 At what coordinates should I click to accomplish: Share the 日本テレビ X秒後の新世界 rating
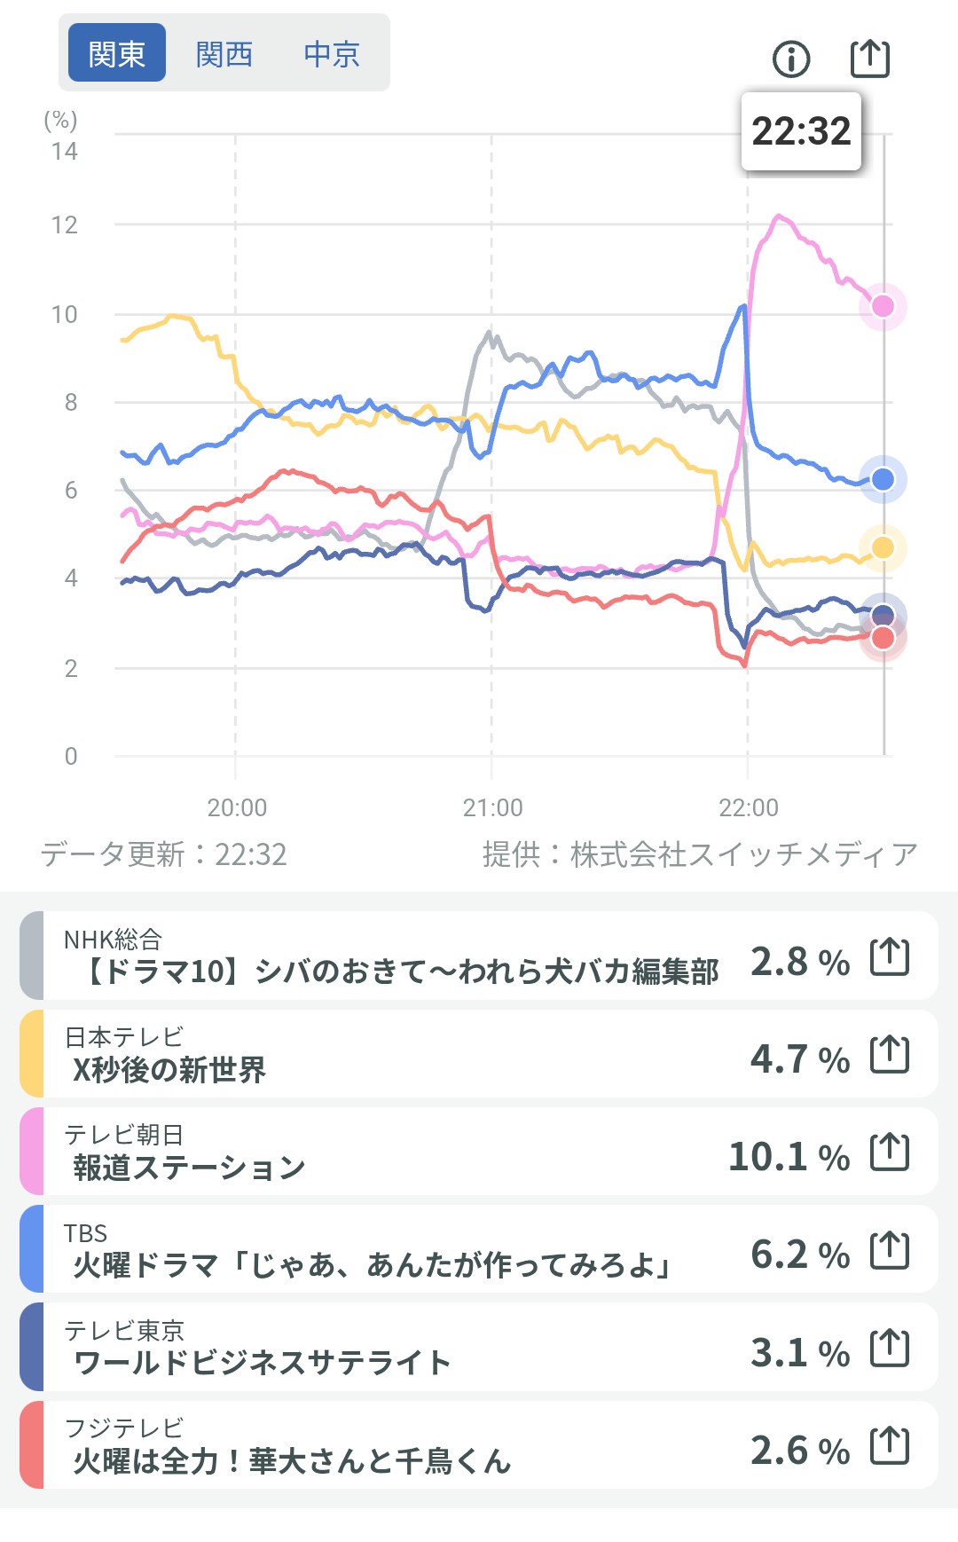pos(890,1055)
